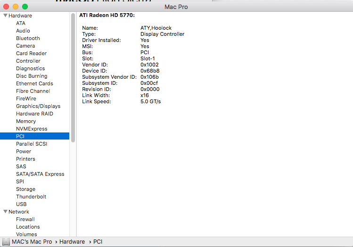Click the Display Controller type value

[x=162, y=34]
